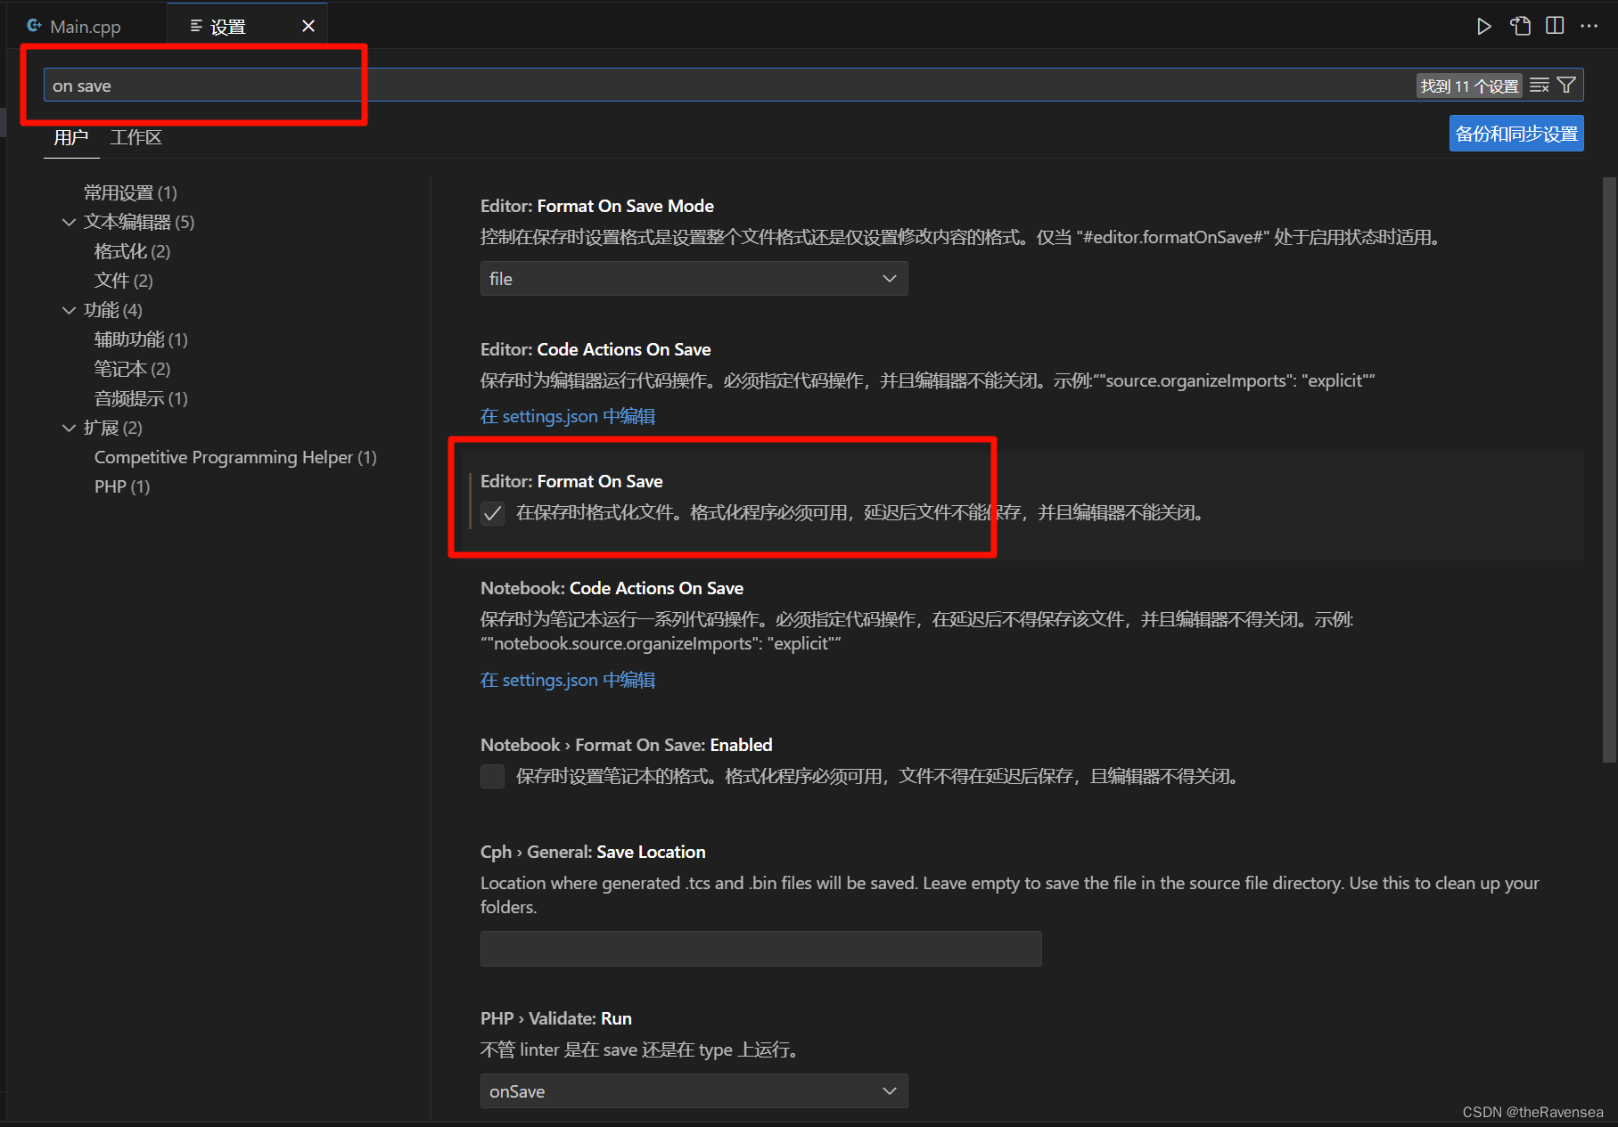Open settings JSON file icon

coord(1520,27)
